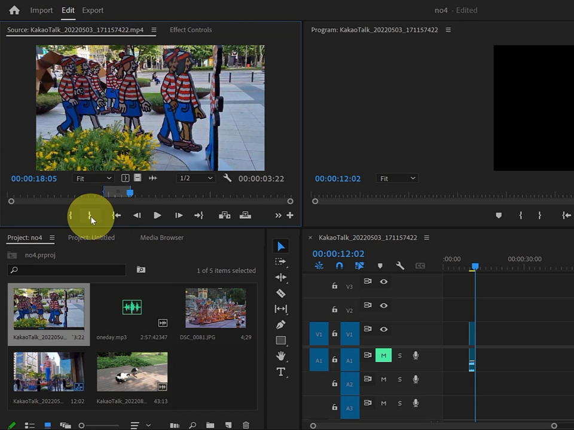Image resolution: width=574 pixels, height=430 pixels.
Task: Select the Hand tool
Action: [x=281, y=356]
